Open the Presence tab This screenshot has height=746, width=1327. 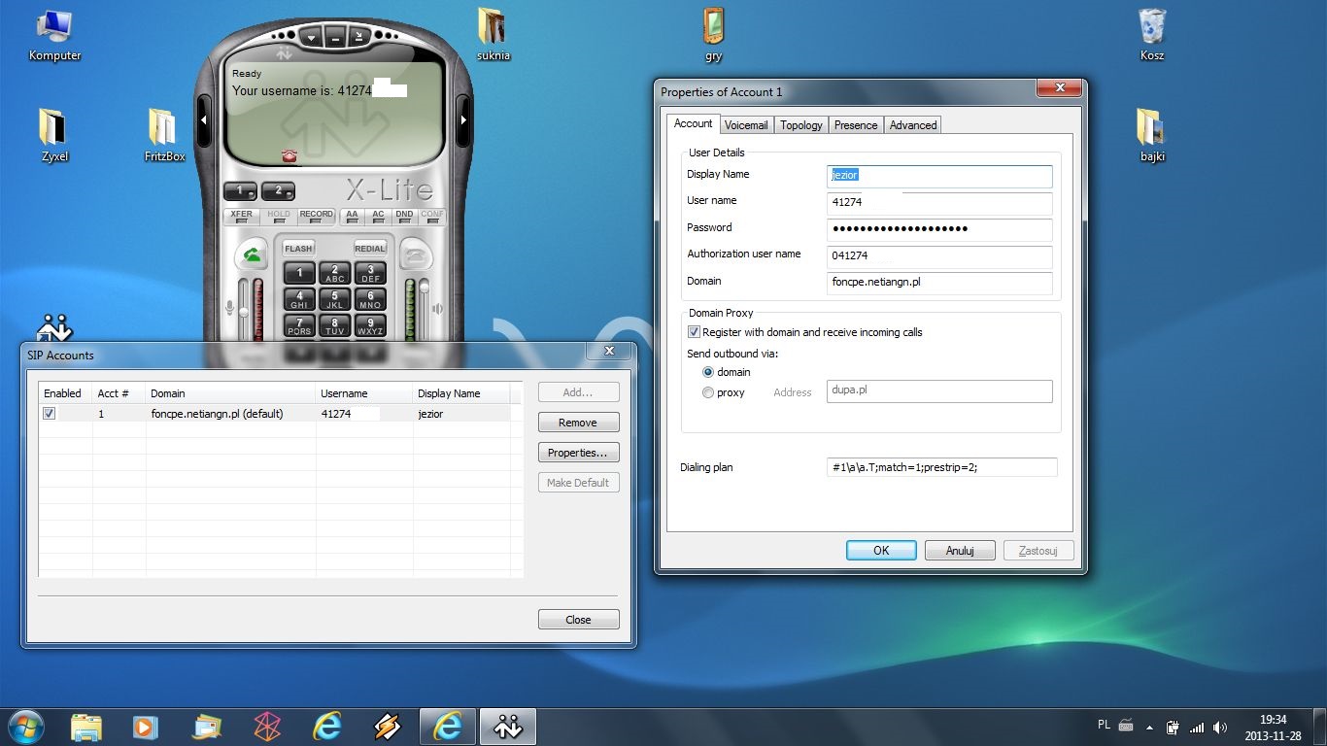click(x=856, y=125)
